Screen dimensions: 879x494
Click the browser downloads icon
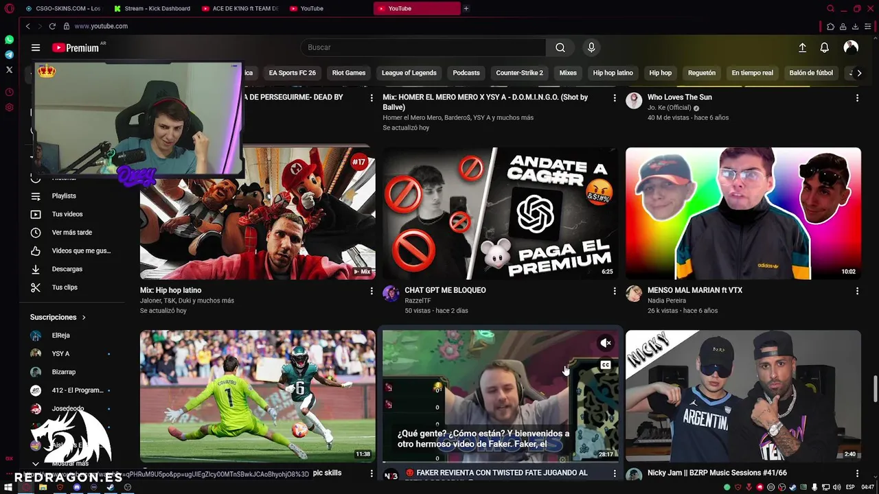855,27
